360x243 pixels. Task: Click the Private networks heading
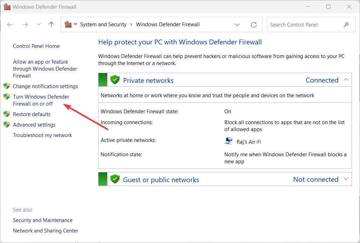click(x=148, y=80)
